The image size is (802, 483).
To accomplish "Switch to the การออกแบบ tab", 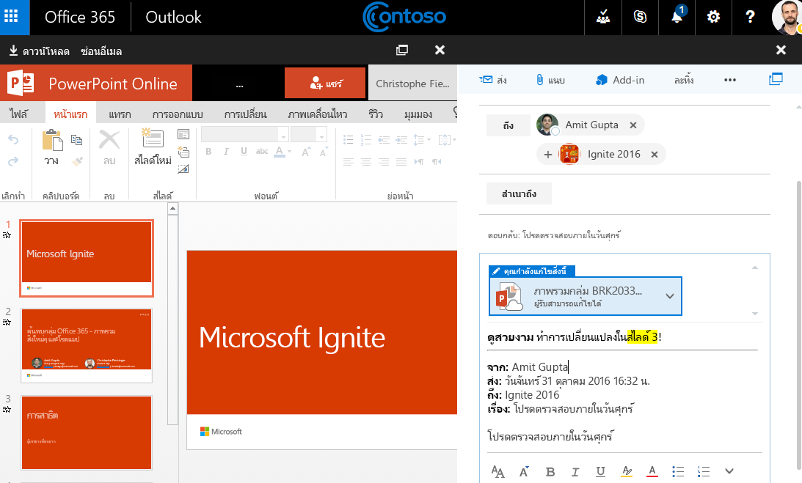I will (178, 114).
